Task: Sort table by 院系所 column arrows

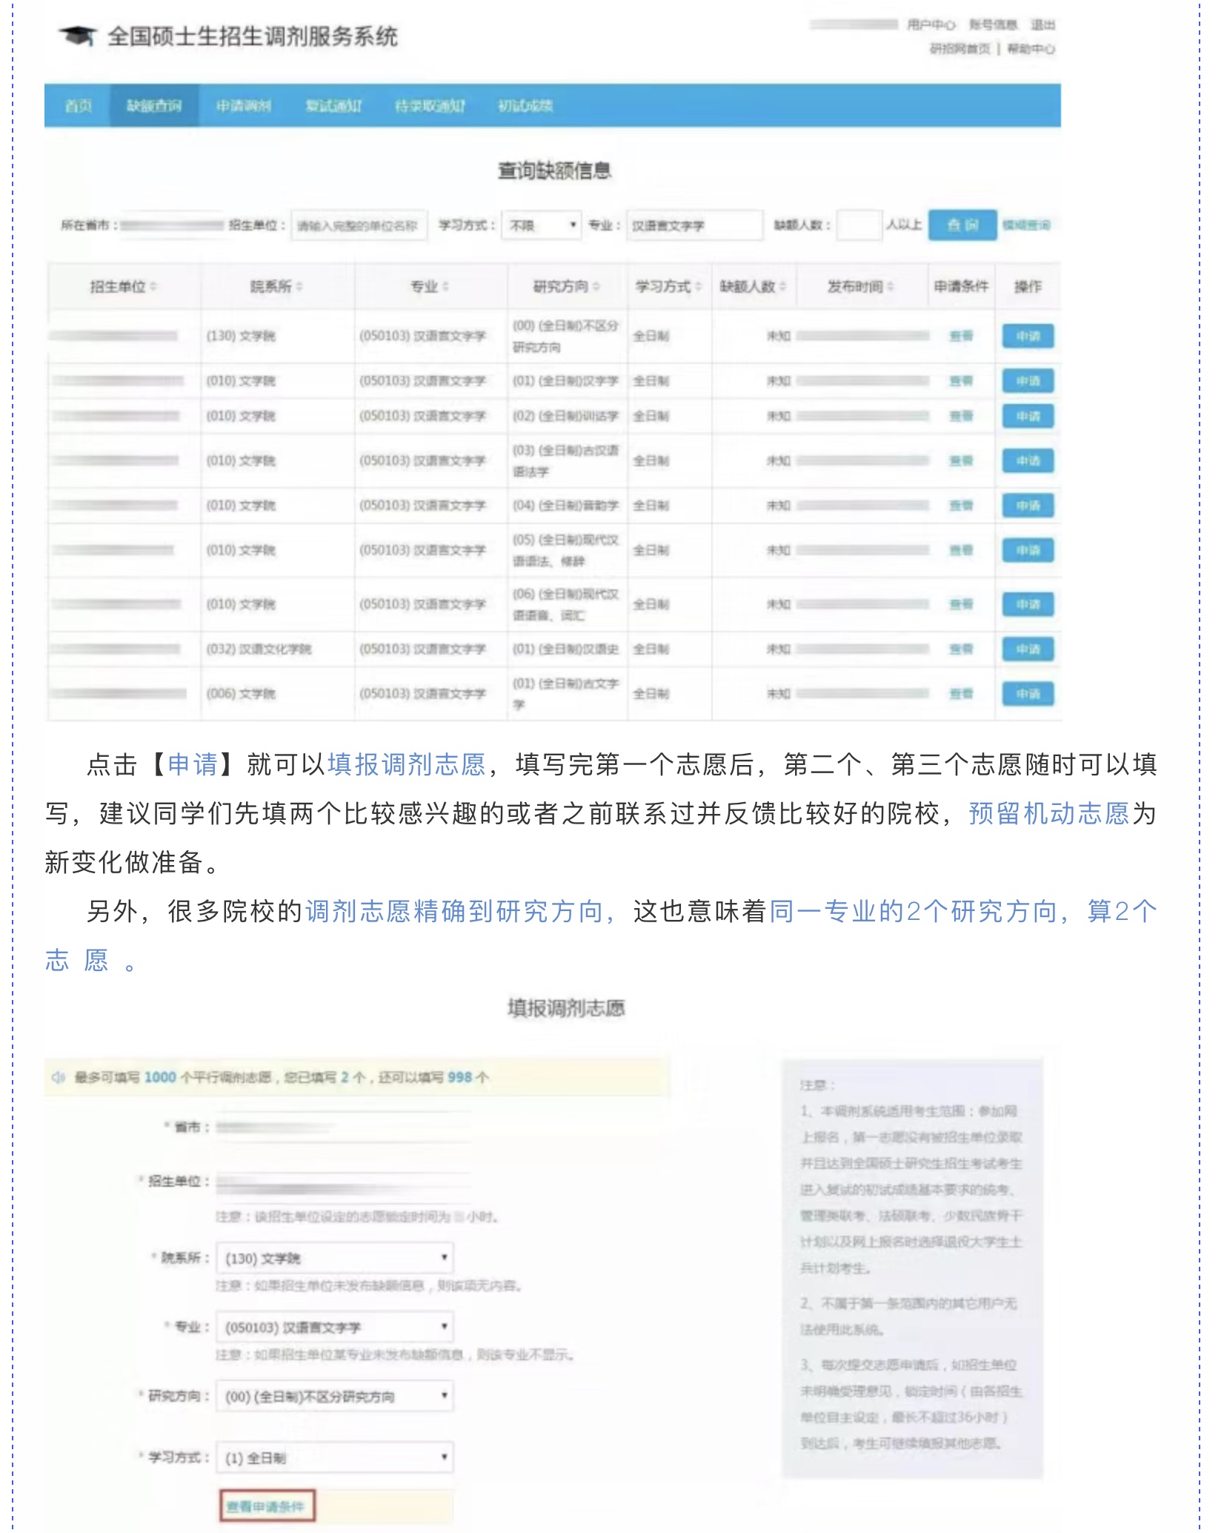Action: [299, 286]
